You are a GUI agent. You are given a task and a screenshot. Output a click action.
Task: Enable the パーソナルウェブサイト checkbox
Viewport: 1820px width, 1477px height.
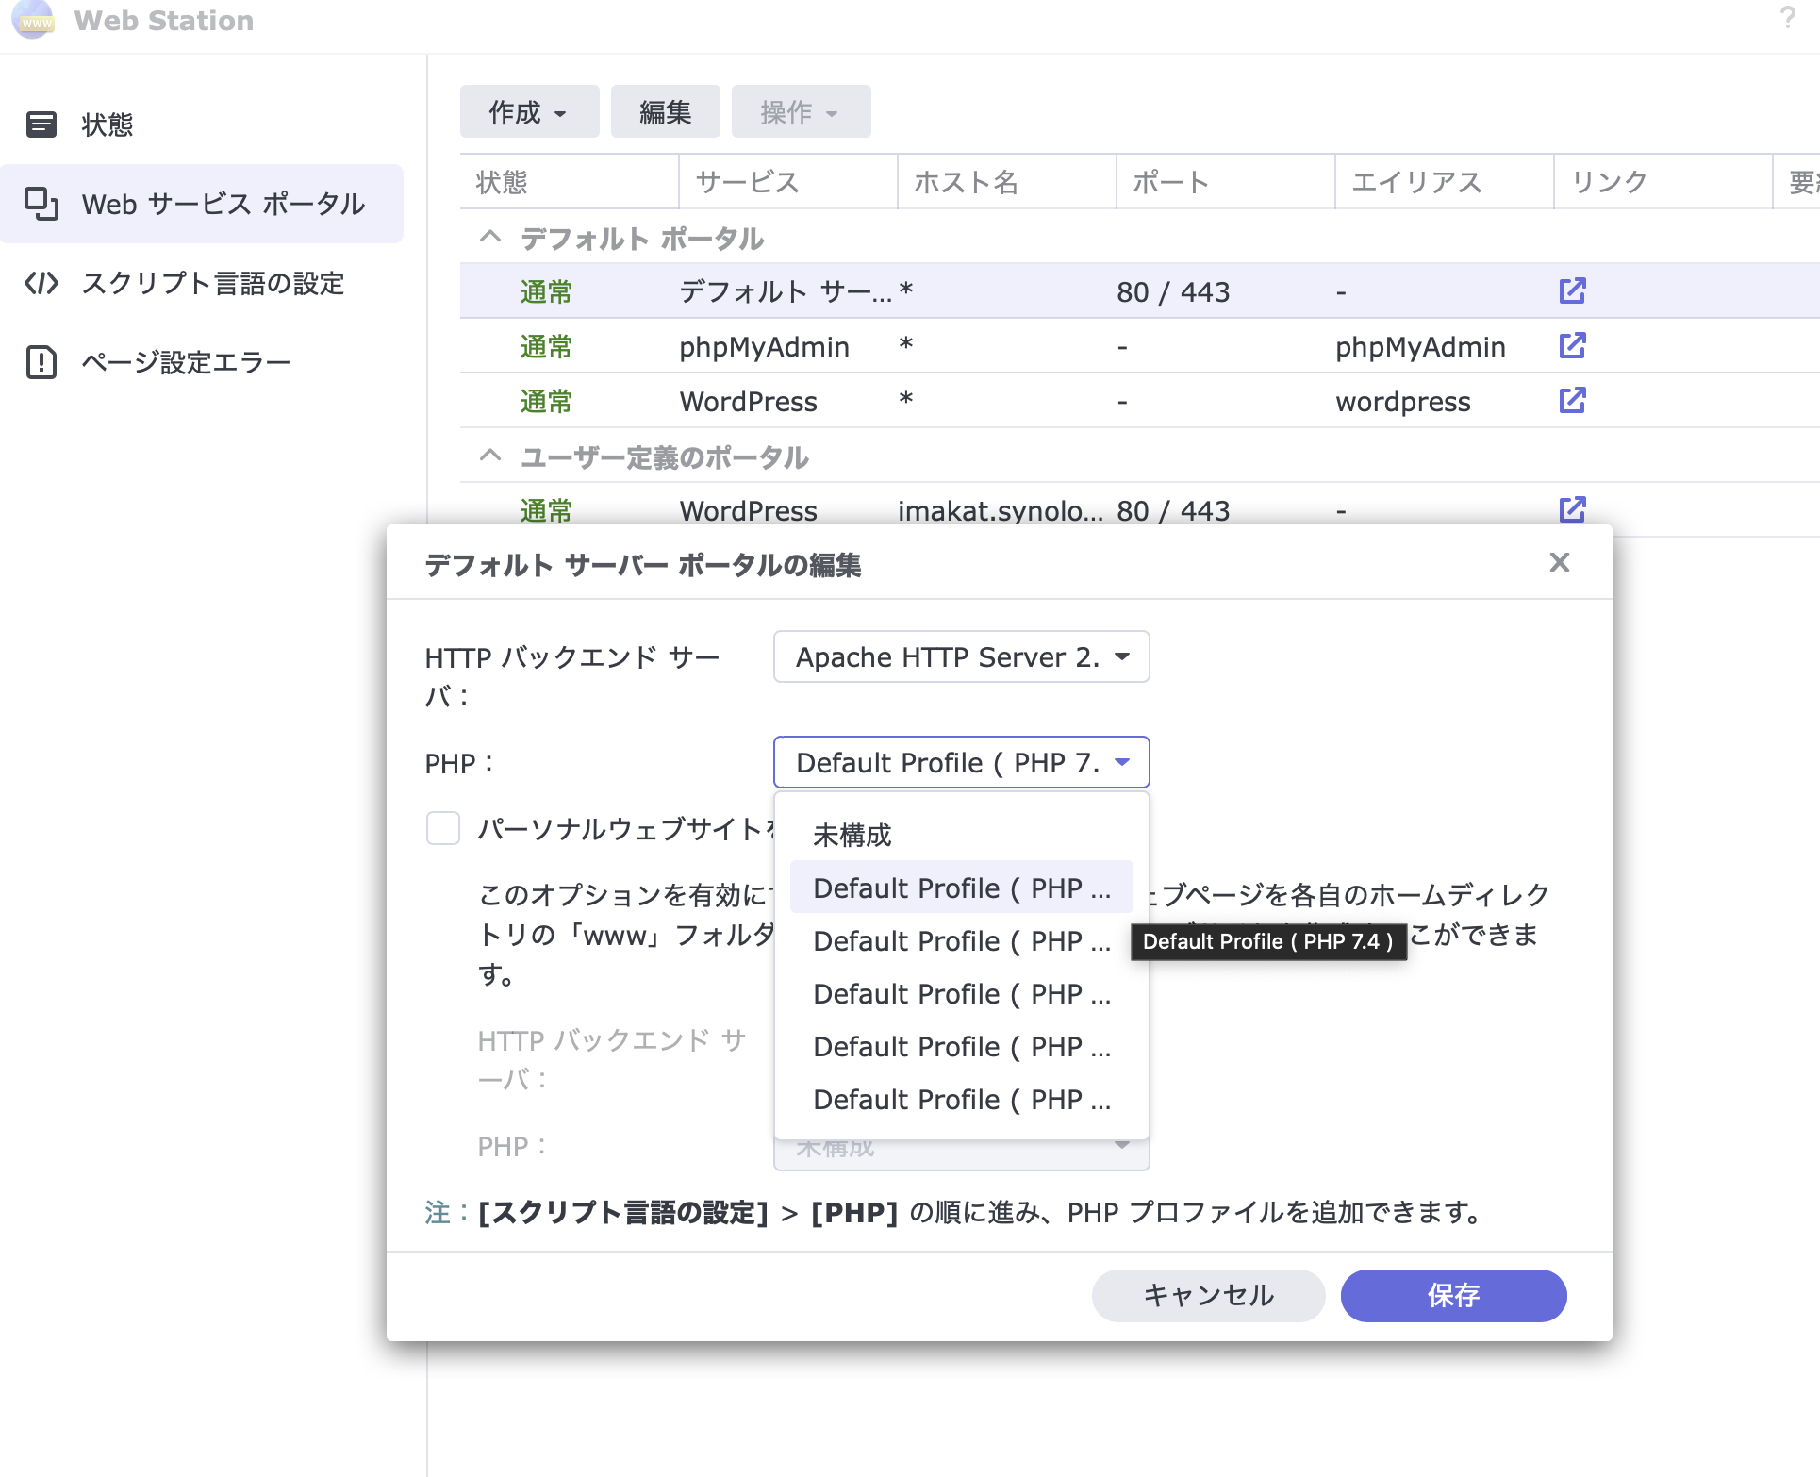pyautogui.click(x=443, y=828)
